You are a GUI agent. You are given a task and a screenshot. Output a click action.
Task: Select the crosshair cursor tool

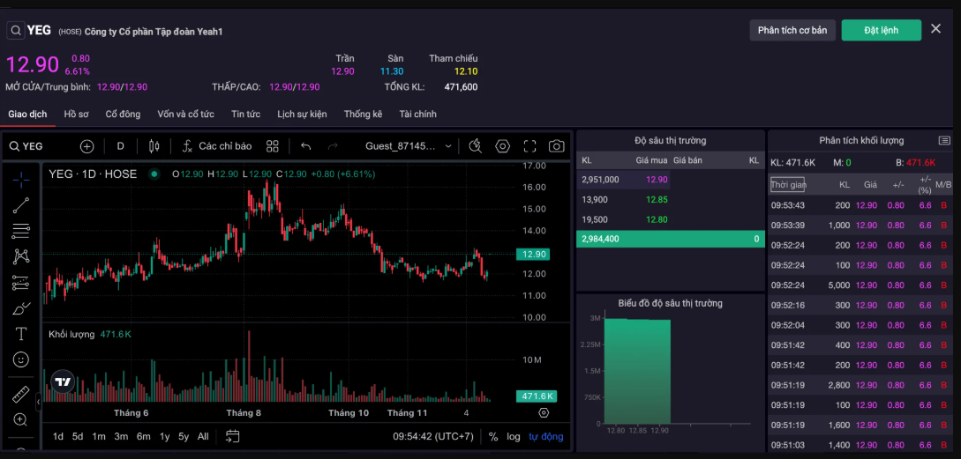(21, 180)
